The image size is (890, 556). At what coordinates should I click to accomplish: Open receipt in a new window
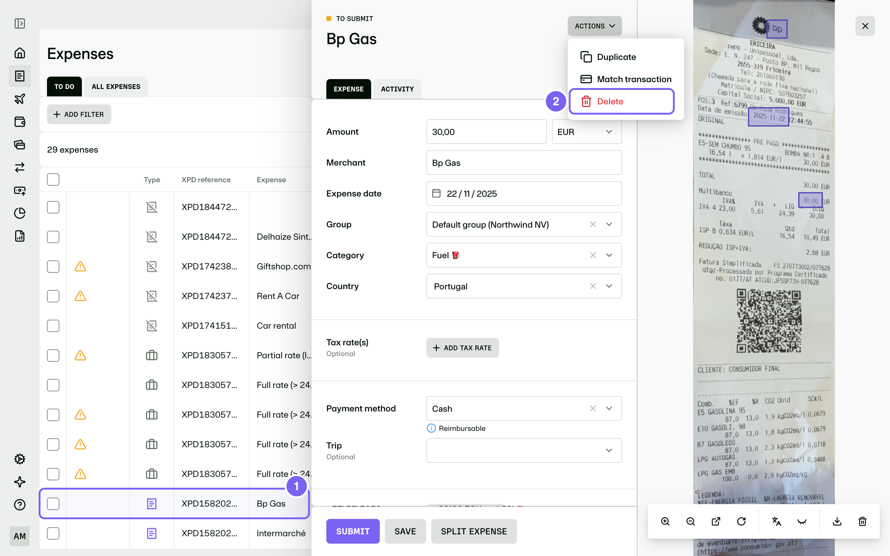pyautogui.click(x=716, y=521)
